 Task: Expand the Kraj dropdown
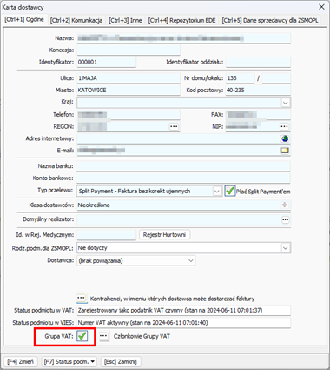[286, 103]
